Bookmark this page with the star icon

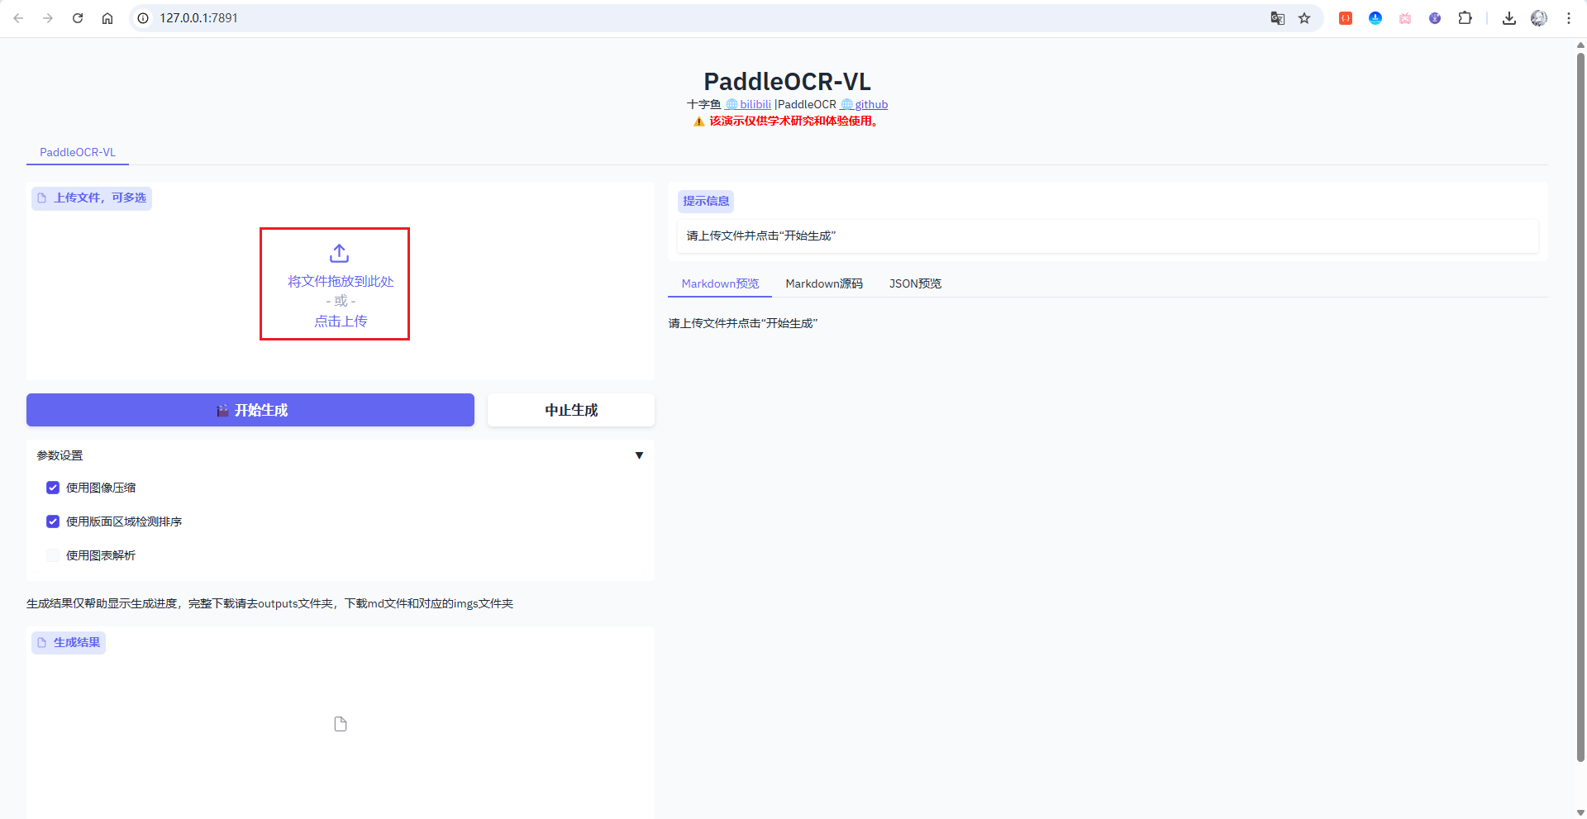1304,18
